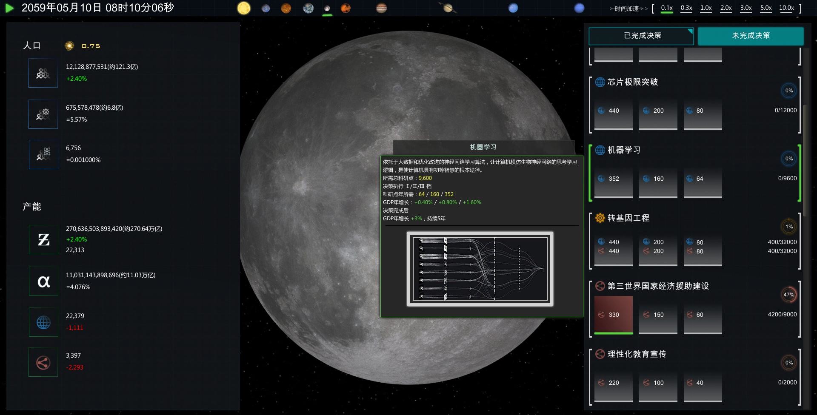Click the population icon in the 人口 panel
The width and height of the screenshot is (817, 415).
point(43,72)
